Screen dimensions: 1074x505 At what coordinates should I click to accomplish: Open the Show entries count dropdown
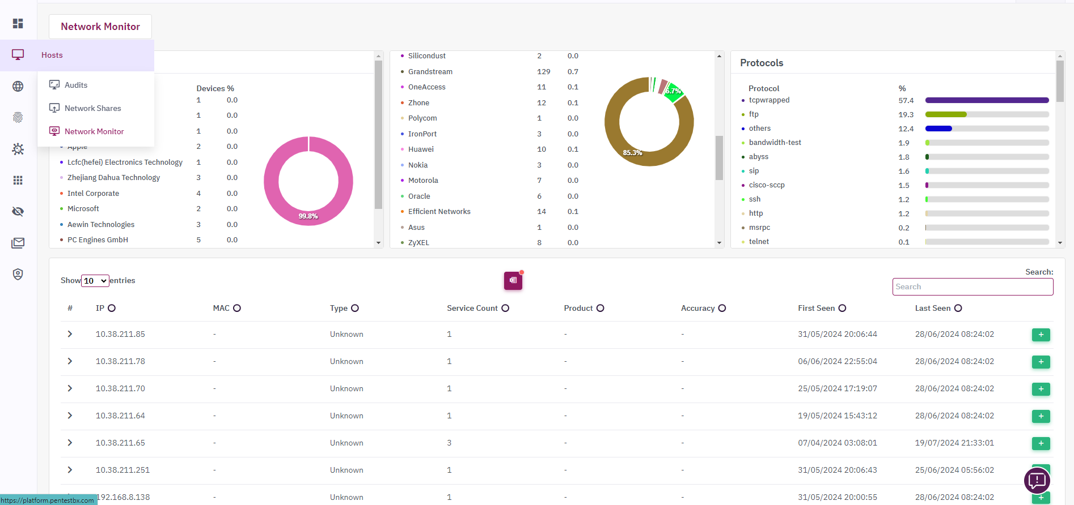[x=95, y=281]
